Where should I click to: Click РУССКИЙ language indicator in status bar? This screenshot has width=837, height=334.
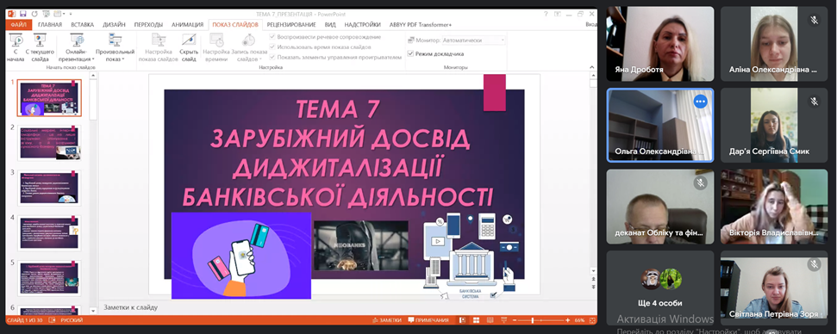[72, 320]
